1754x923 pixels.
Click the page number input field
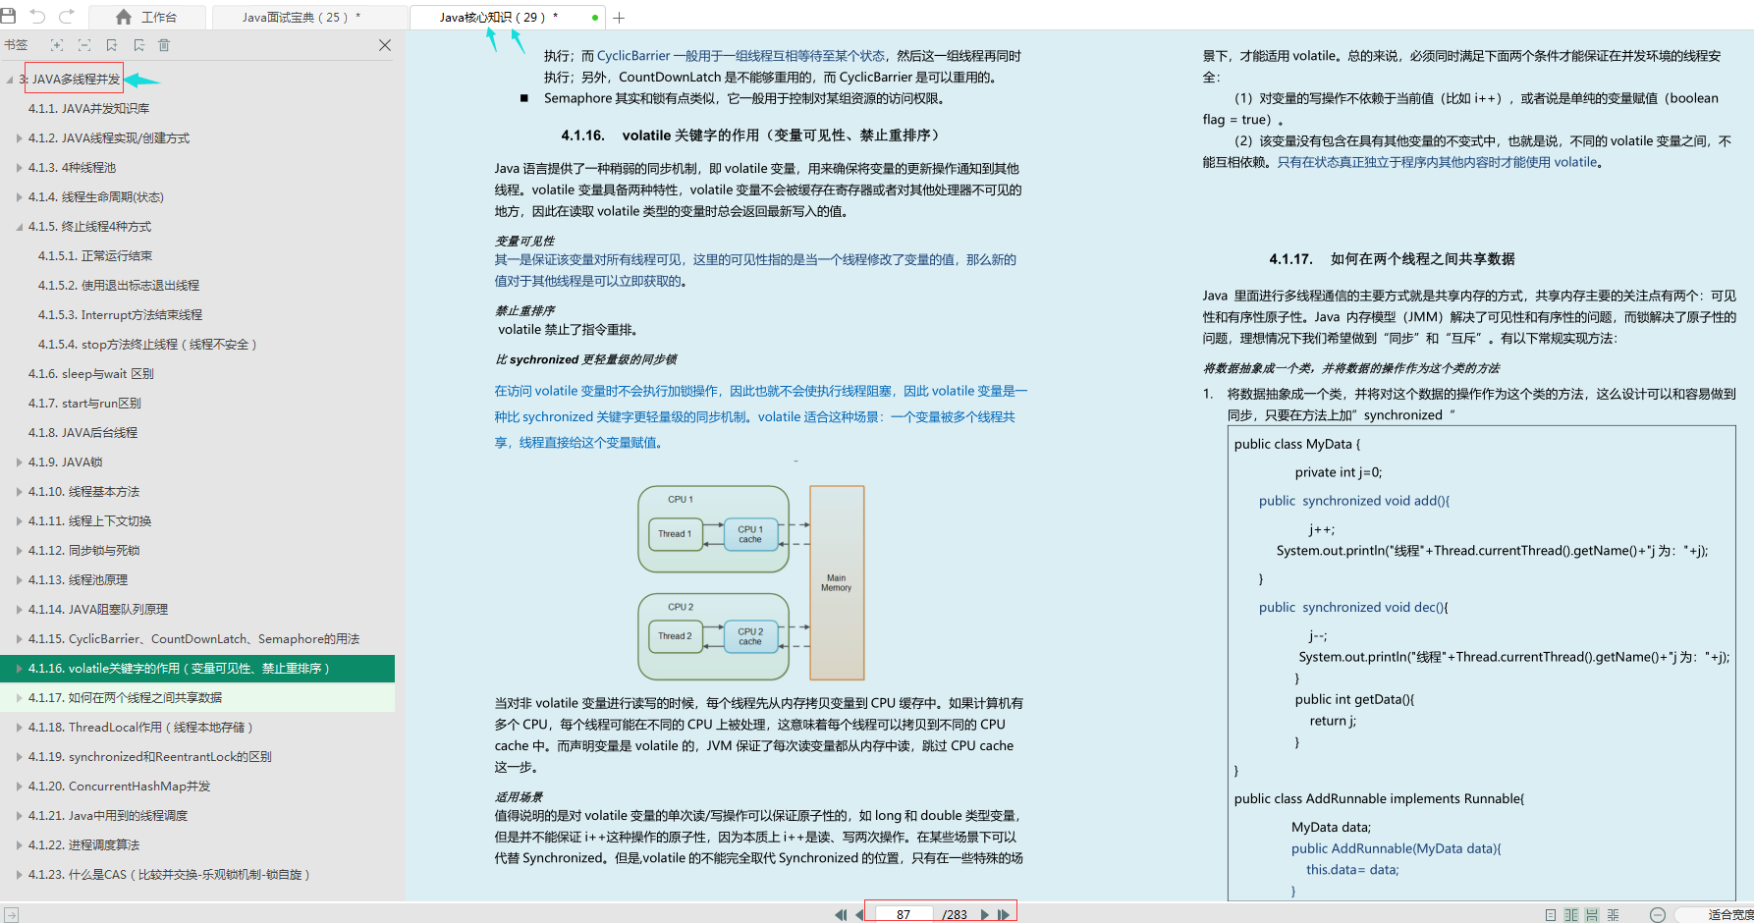904,914
